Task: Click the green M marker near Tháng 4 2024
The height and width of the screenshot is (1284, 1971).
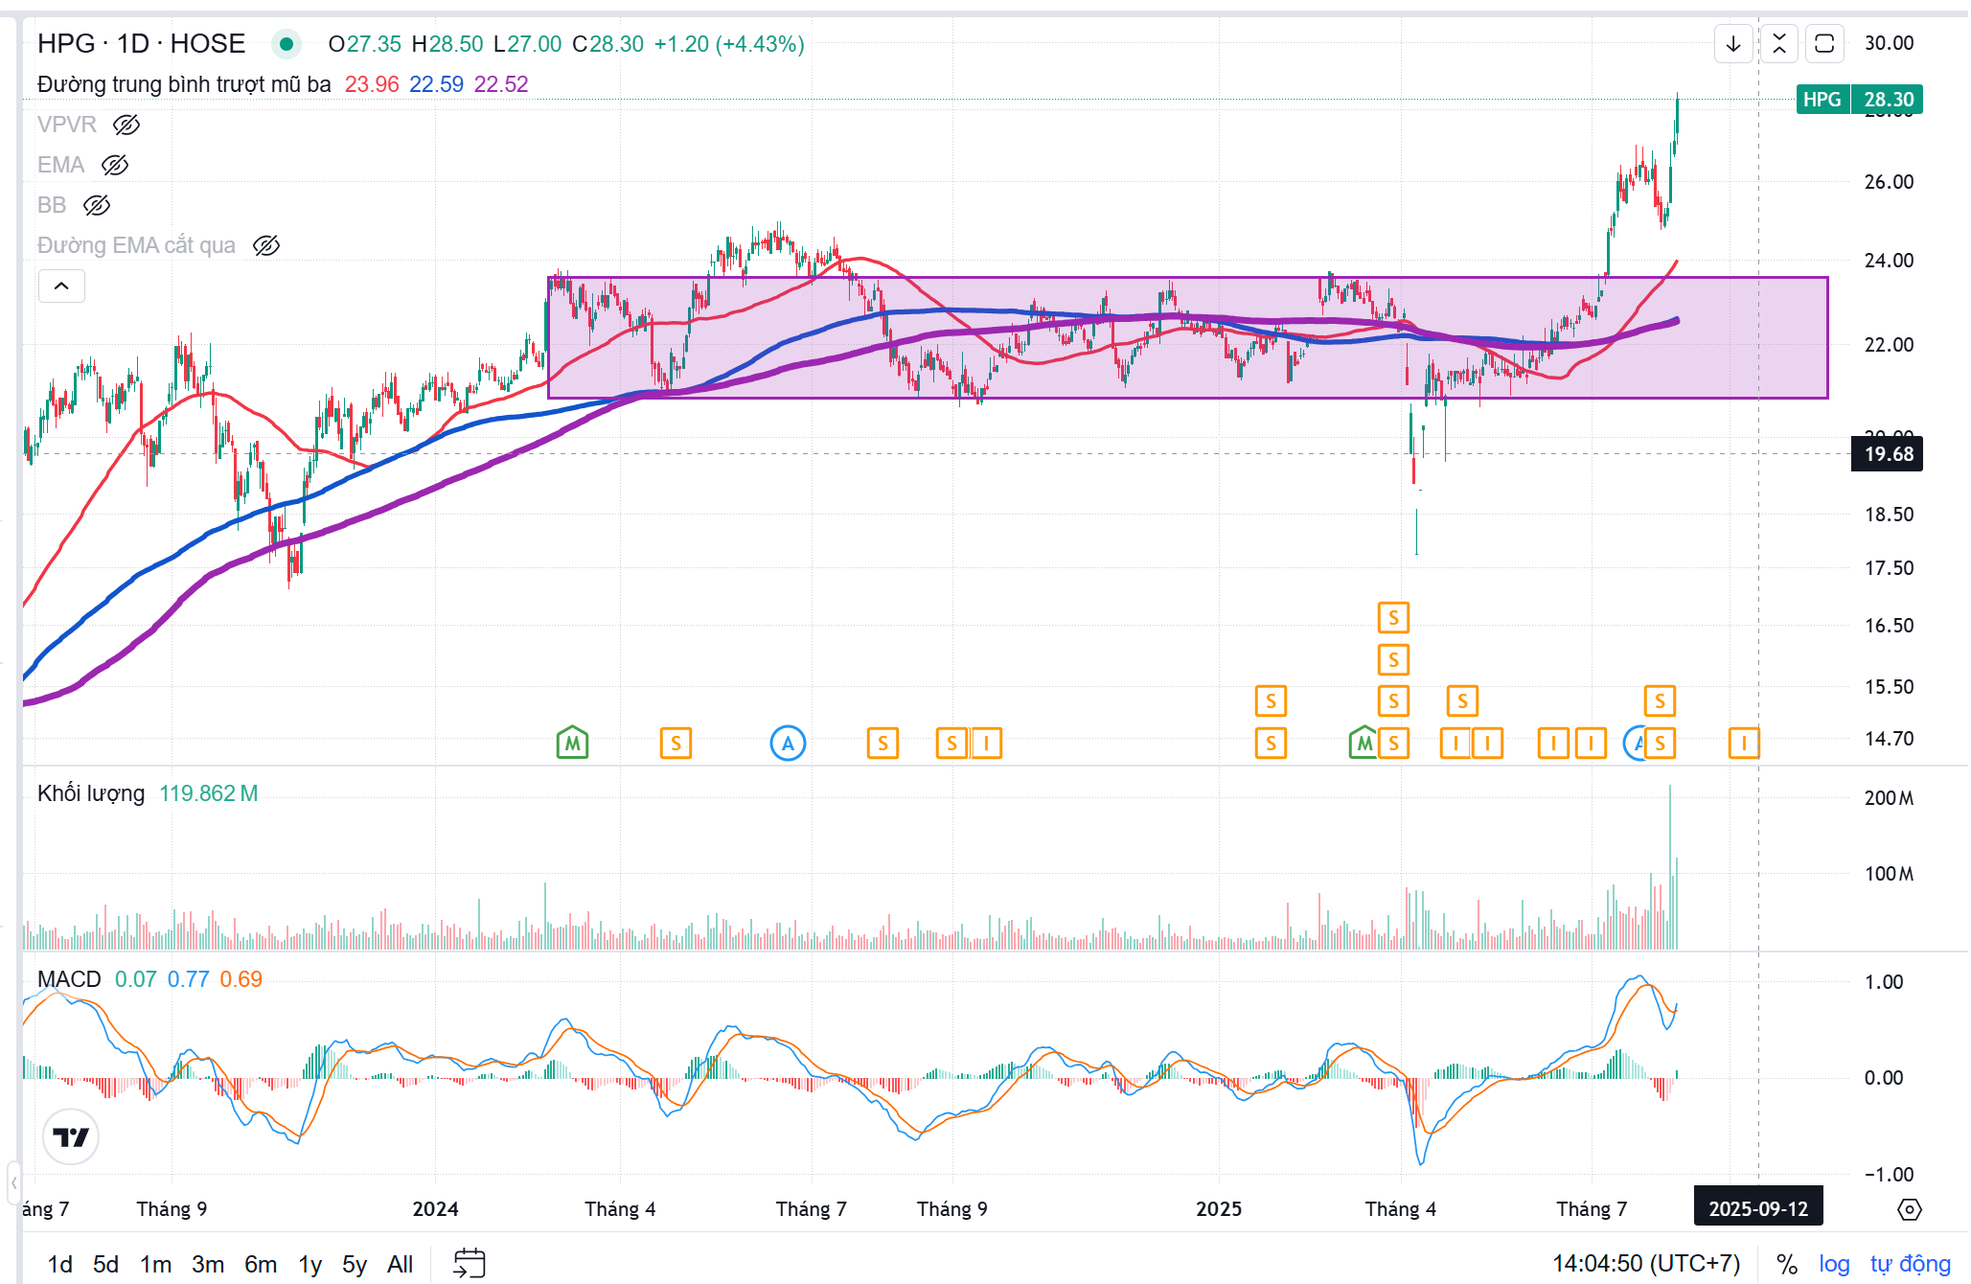Action: (572, 743)
